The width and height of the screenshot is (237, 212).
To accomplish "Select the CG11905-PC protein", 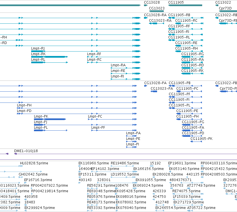I will coord(189,91).
